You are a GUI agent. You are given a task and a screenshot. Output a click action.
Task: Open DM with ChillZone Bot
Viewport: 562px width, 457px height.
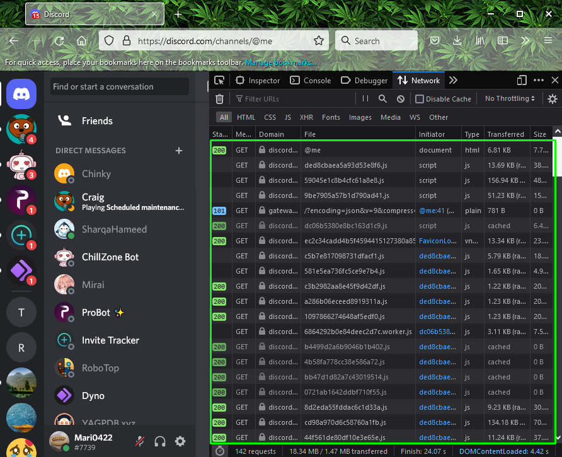[x=121, y=257]
